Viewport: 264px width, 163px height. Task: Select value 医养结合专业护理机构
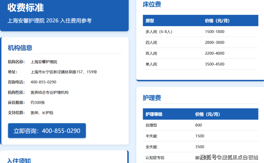[x=50, y=92]
